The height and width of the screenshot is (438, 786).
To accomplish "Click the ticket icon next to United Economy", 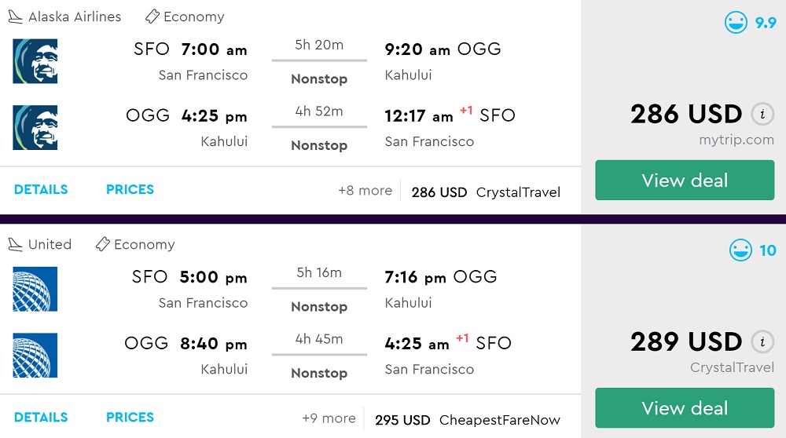I will click(x=102, y=245).
